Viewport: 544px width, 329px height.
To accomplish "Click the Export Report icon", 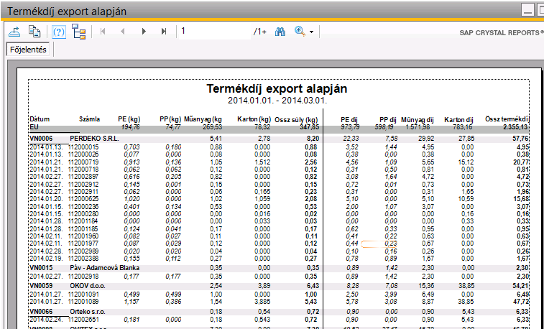I will click(x=14, y=32).
